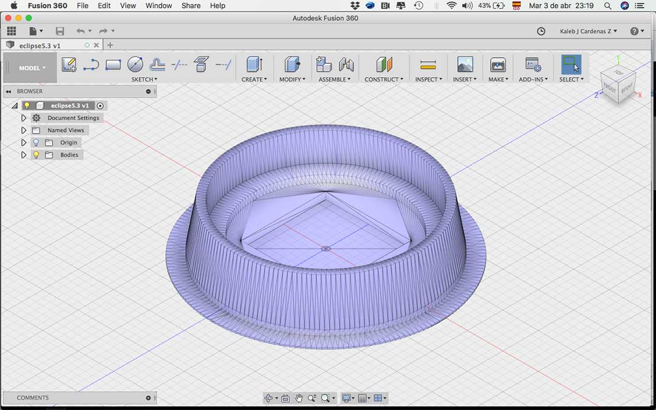Viewport: 656px width, 410px height.
Task: Select the Circle sketch tool
Action: [135, 64]
